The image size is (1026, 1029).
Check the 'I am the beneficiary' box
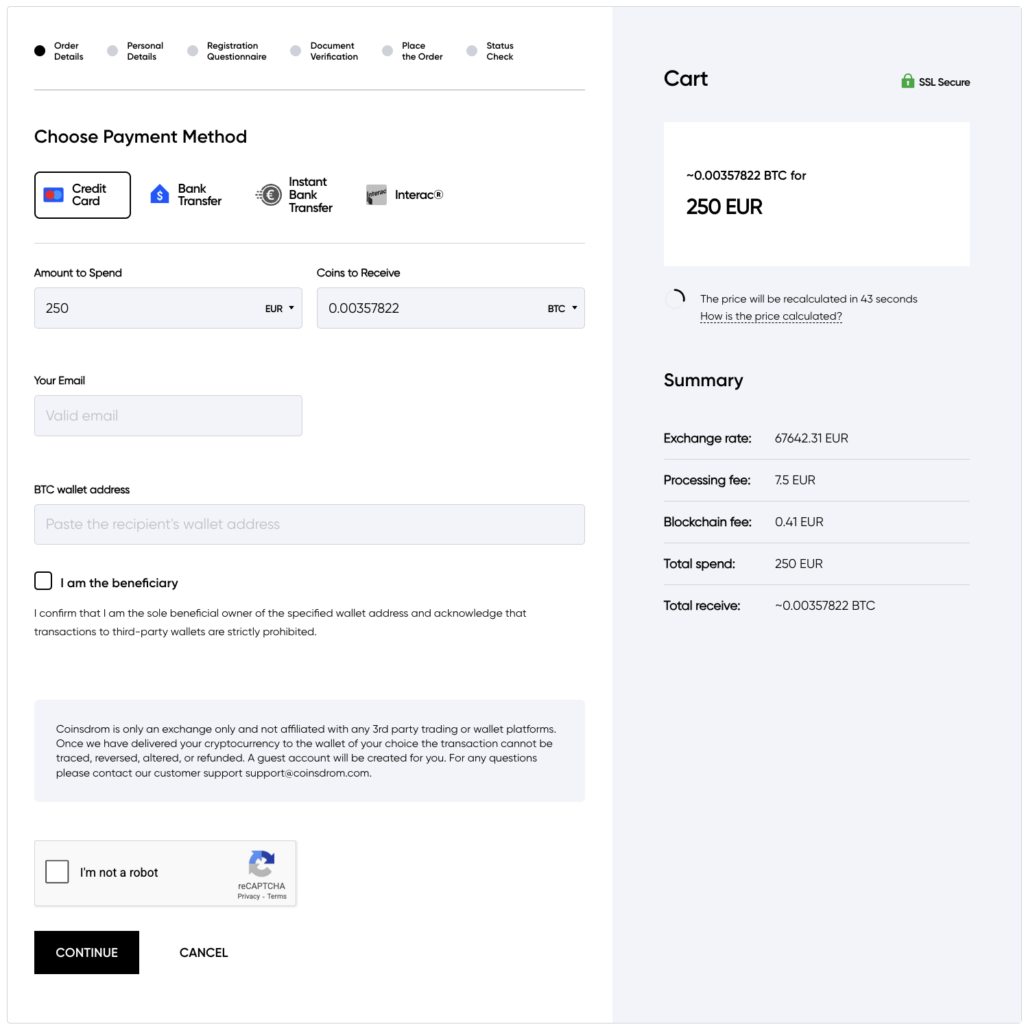click(x=43, y=581)
